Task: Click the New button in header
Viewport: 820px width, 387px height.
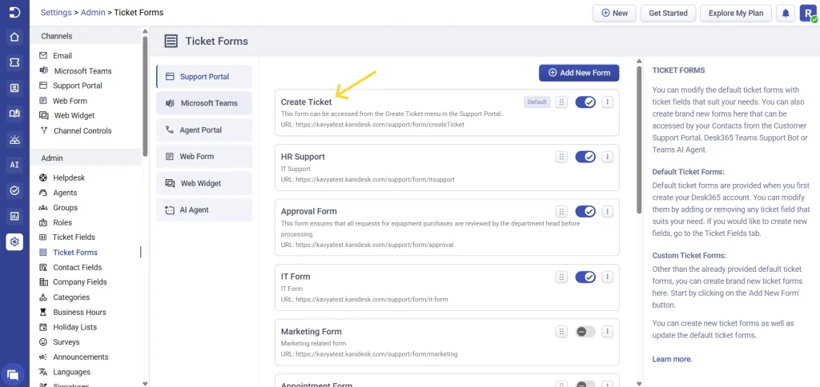Action: tap(614, 13)
